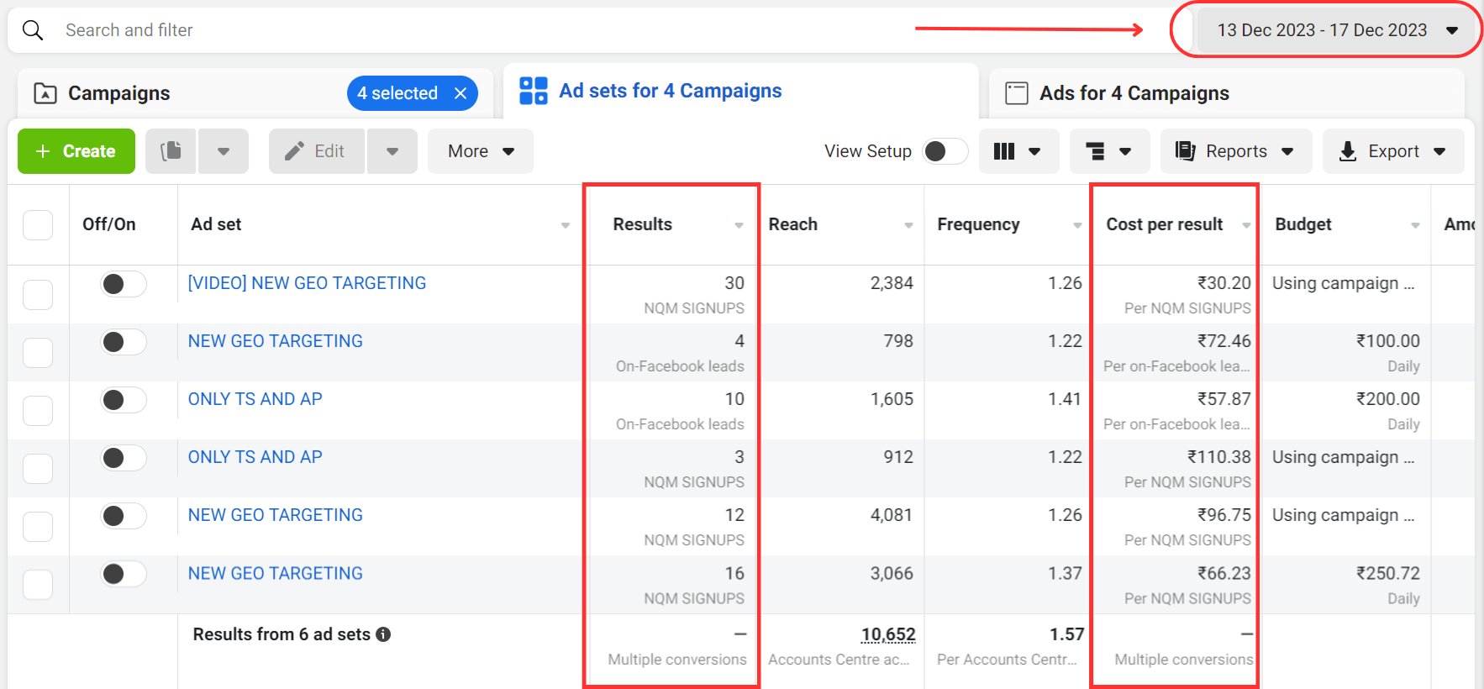Switch to Ads for 4 Campaigns tab
The height and width of the screenshot is (689, 1484).
point(1134,93)
